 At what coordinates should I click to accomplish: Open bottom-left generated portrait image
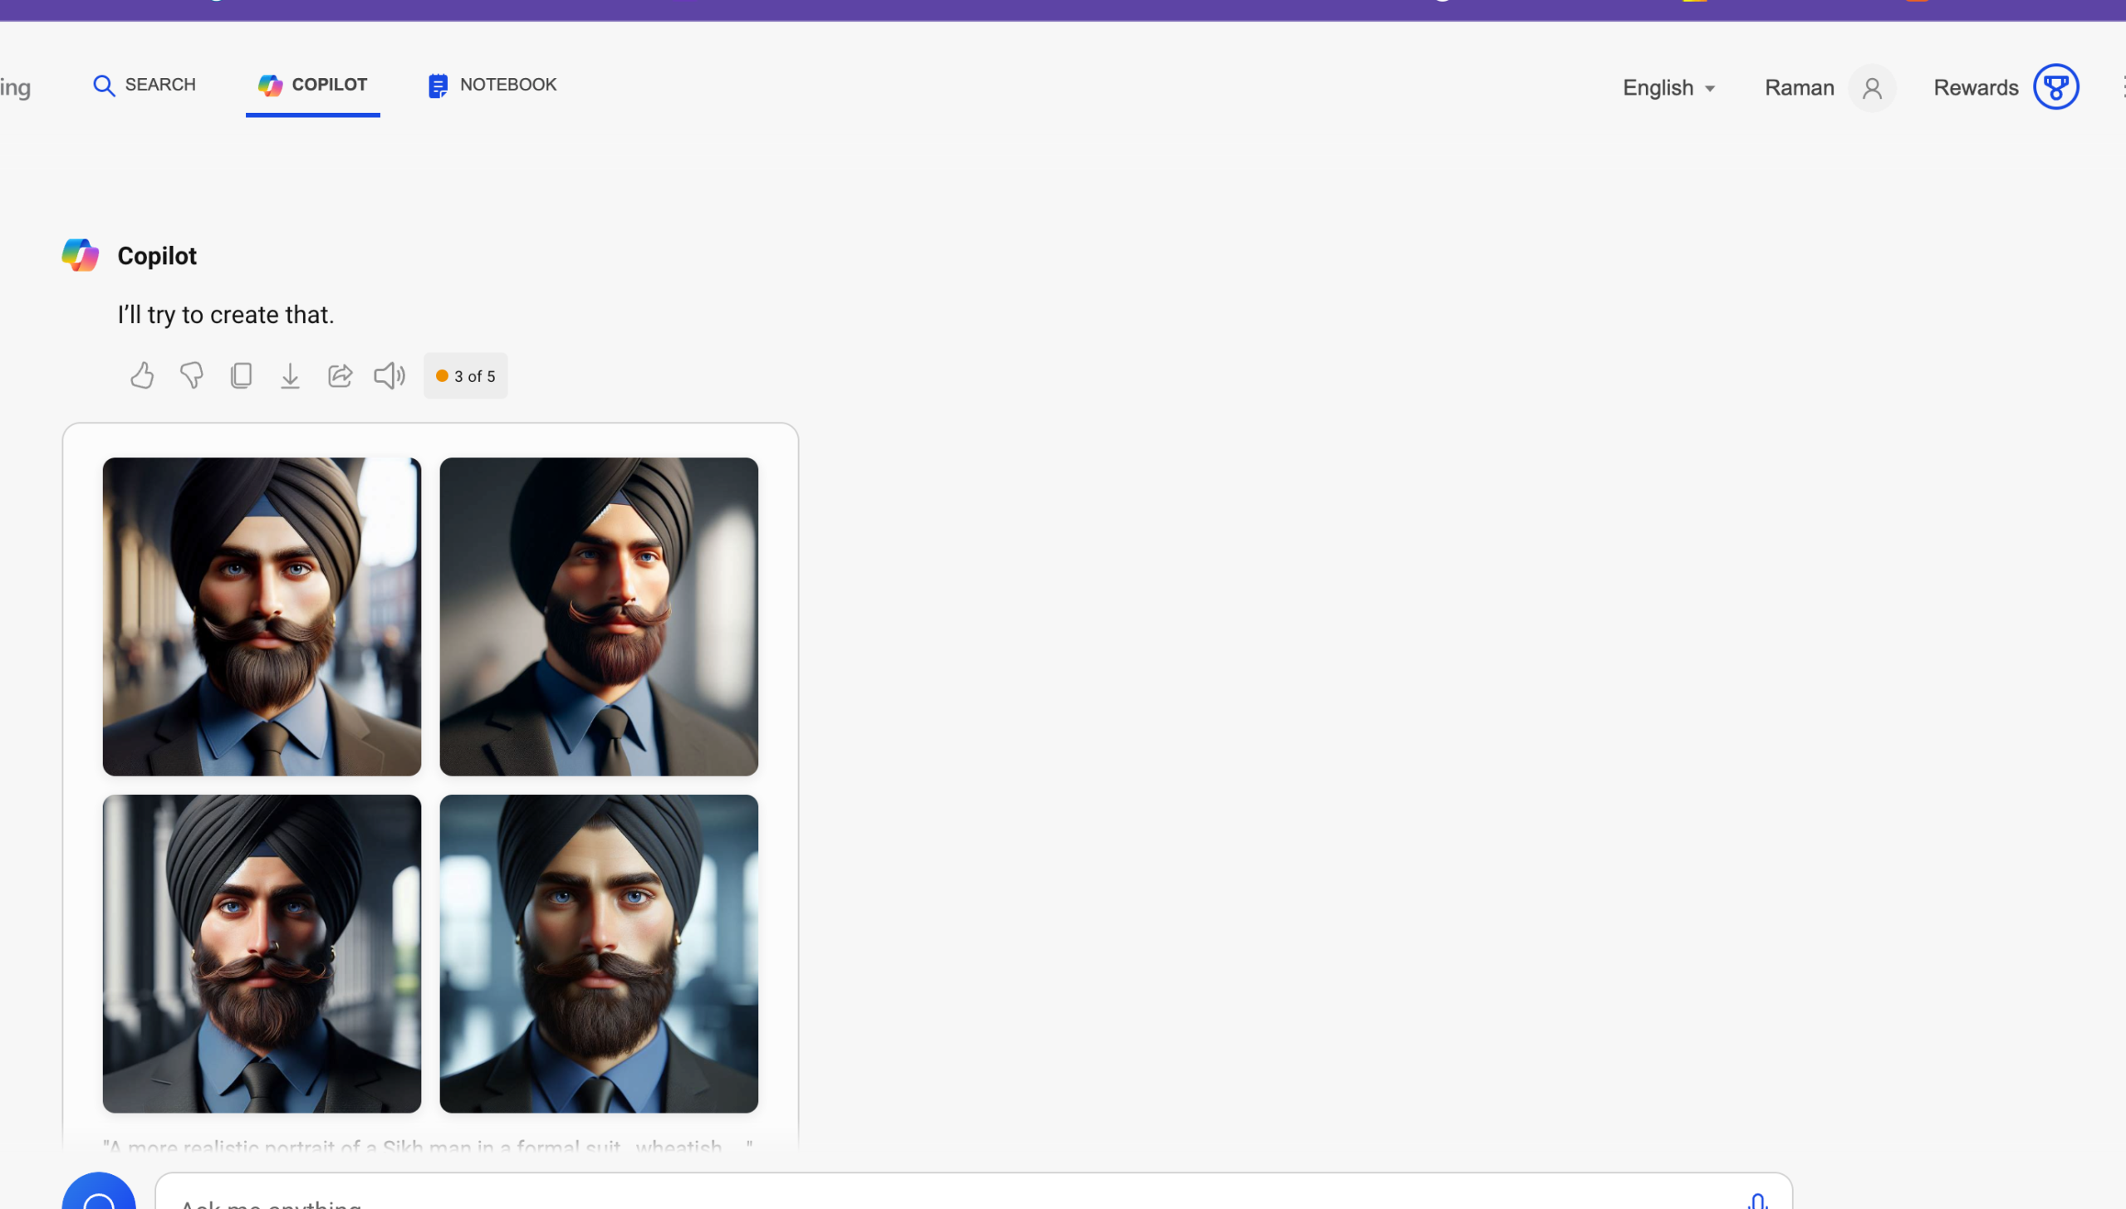262,953
